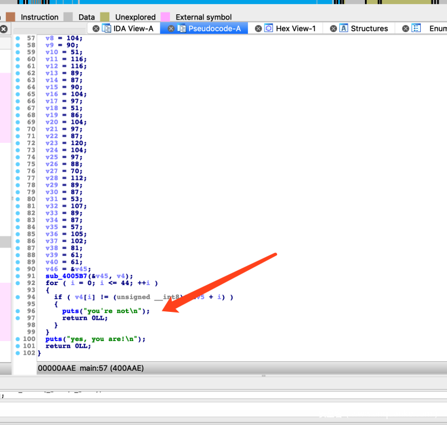Screen dimensions: 447x425
Task: Close the left side panel
Action: (4, 29)
